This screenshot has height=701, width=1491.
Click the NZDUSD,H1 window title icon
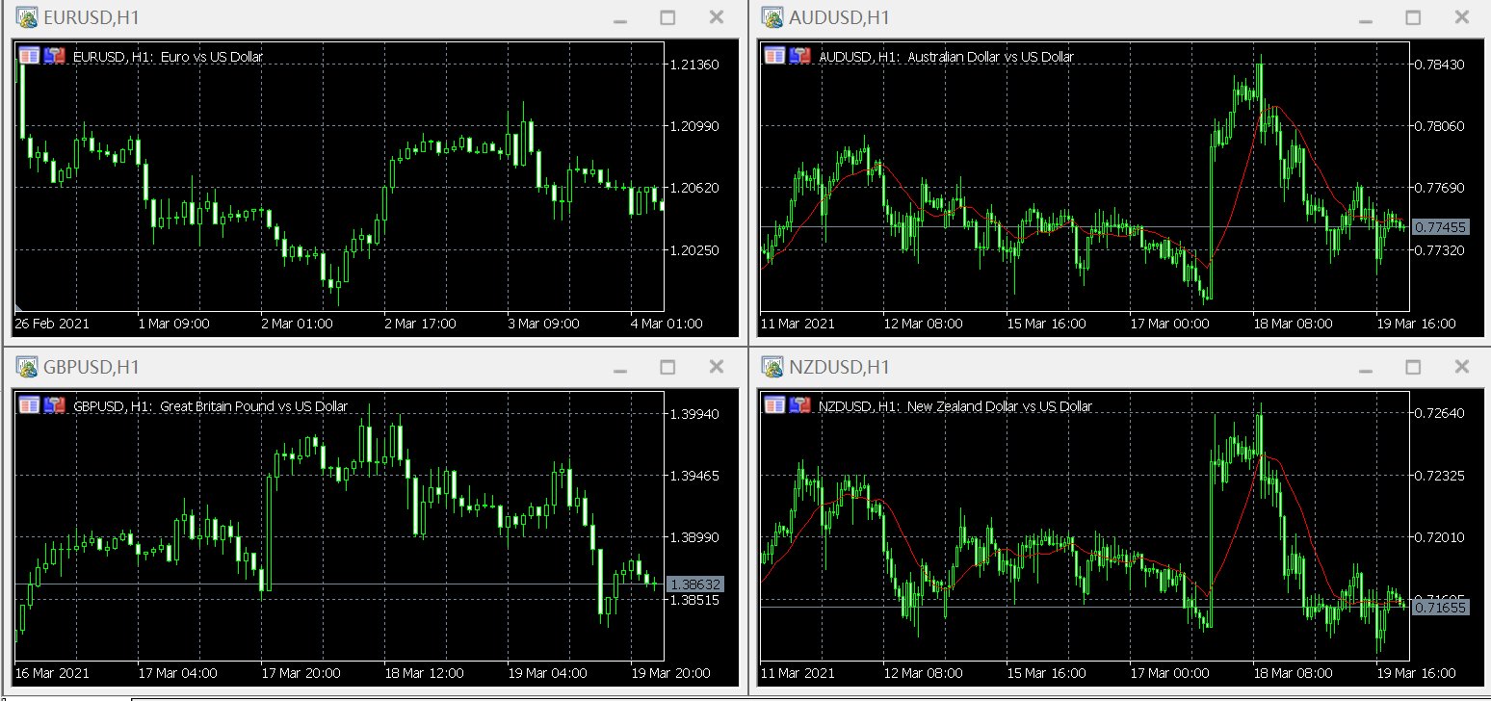(772, 367)
